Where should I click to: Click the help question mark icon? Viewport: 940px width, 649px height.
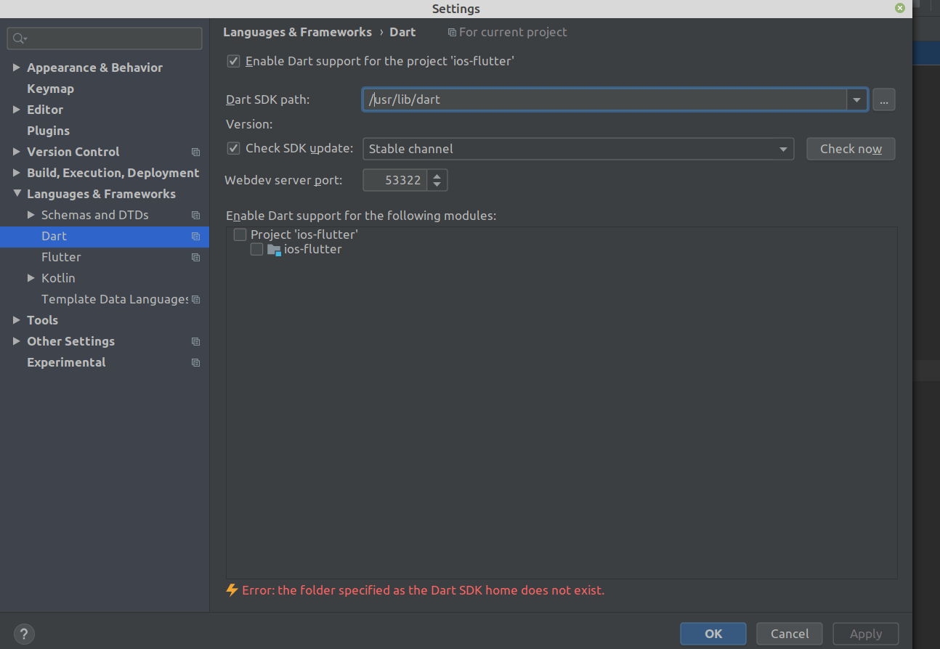click(24, 633)
